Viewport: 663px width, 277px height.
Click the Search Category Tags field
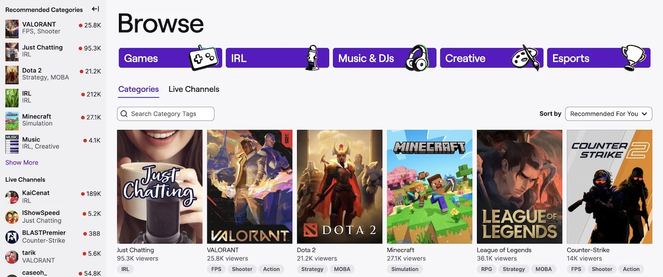(x=166, y=114)
